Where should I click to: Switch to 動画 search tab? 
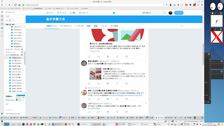point(96,26)
